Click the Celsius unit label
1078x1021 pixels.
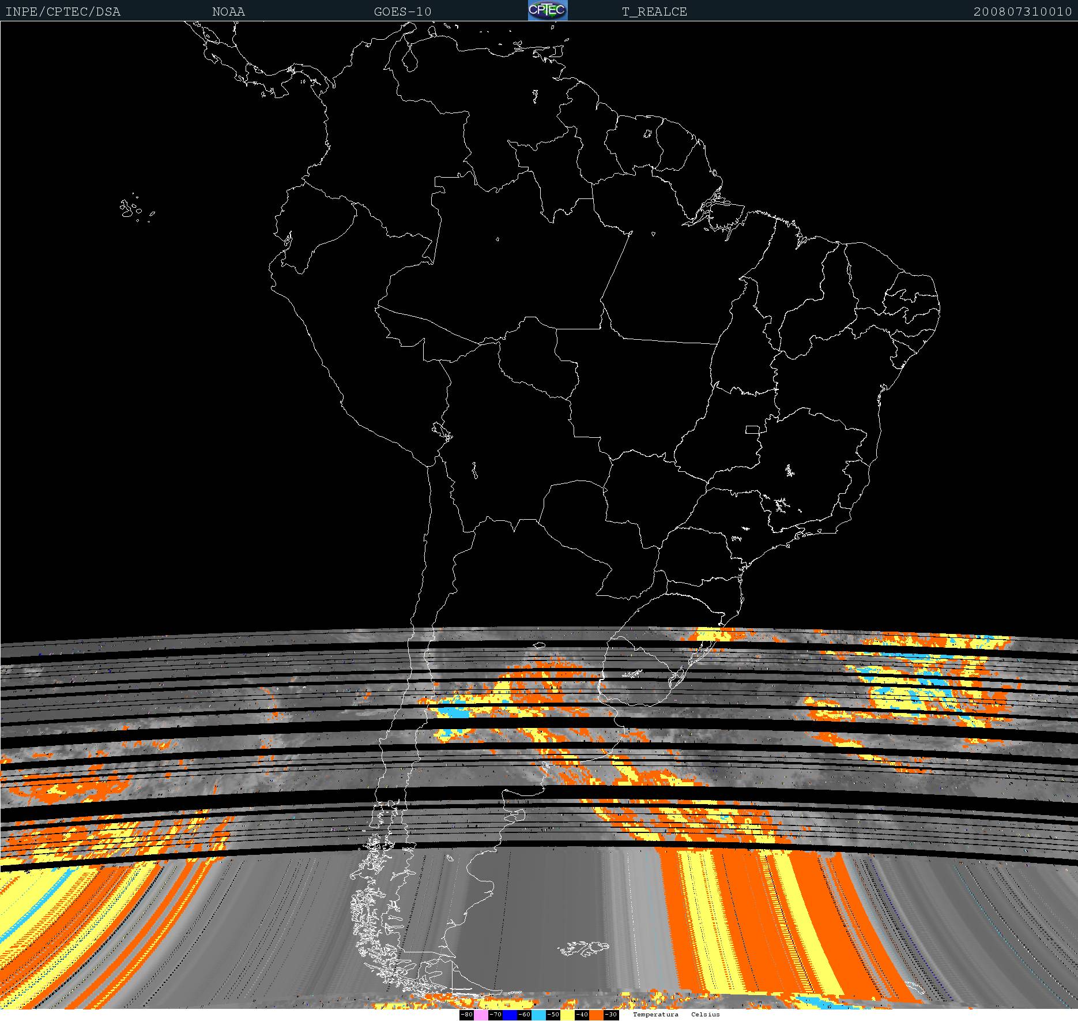click(706, 1014)
